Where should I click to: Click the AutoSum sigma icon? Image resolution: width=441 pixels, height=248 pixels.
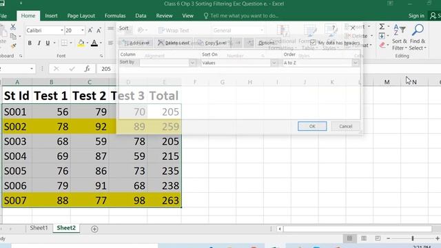(382, 26)
